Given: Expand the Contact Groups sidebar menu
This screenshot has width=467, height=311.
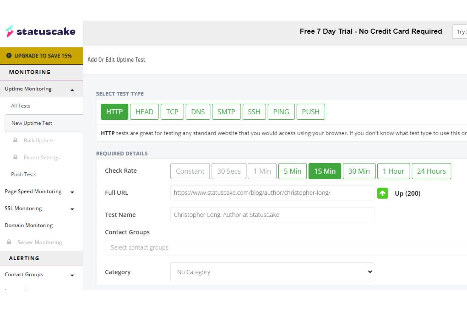Looking at the screenshot, I should click(41, 275).
